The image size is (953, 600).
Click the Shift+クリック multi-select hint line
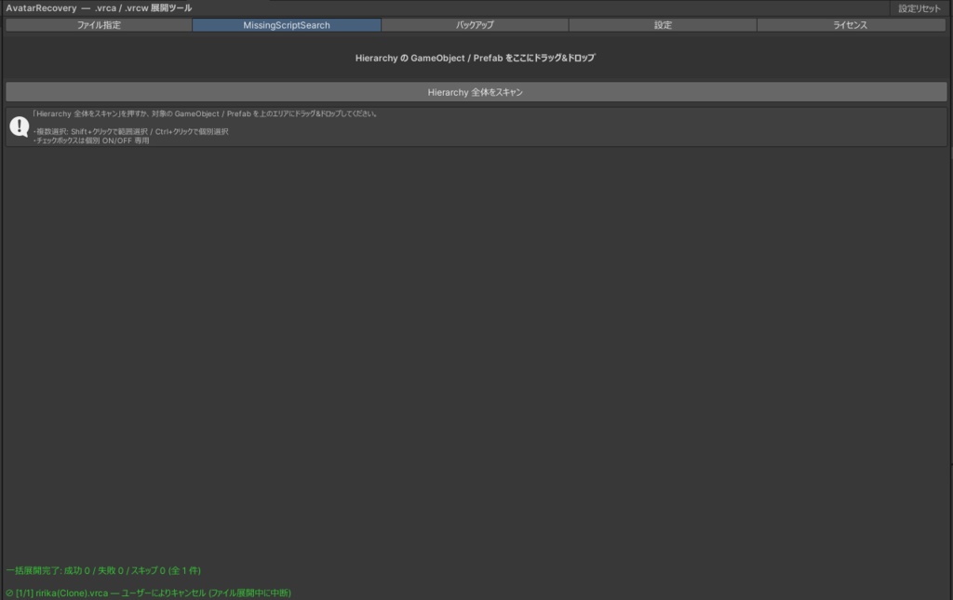[130, 131]
